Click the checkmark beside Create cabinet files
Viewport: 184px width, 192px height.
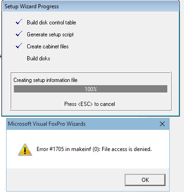coord(19,46)
